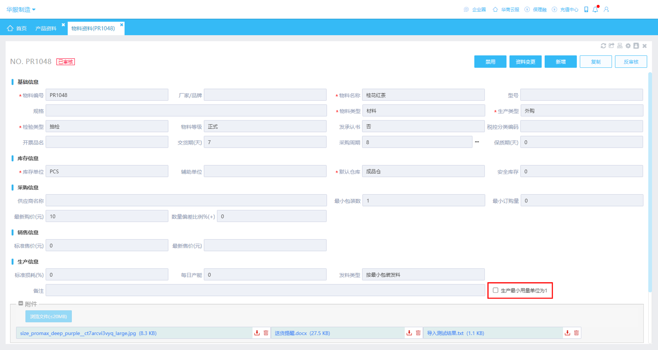Image resolution: width=658 pixels, height=350 pixels.
Task: Click the refresh icon in panel toolbar
Action: pos(603,46)
